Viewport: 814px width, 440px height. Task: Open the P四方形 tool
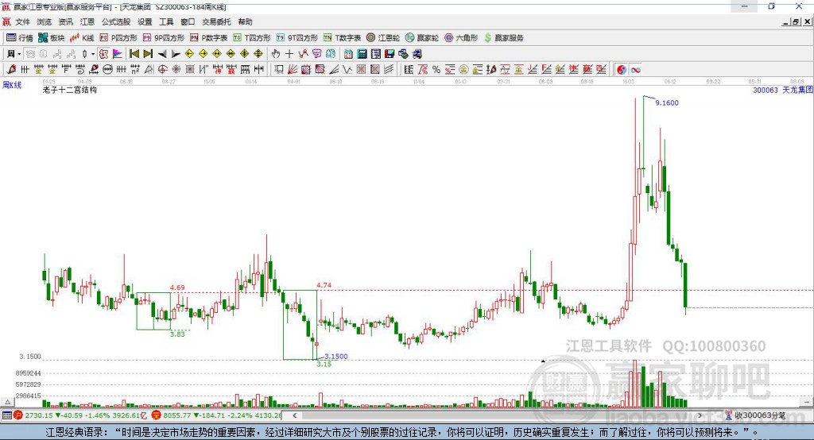[x=118, y=38]
